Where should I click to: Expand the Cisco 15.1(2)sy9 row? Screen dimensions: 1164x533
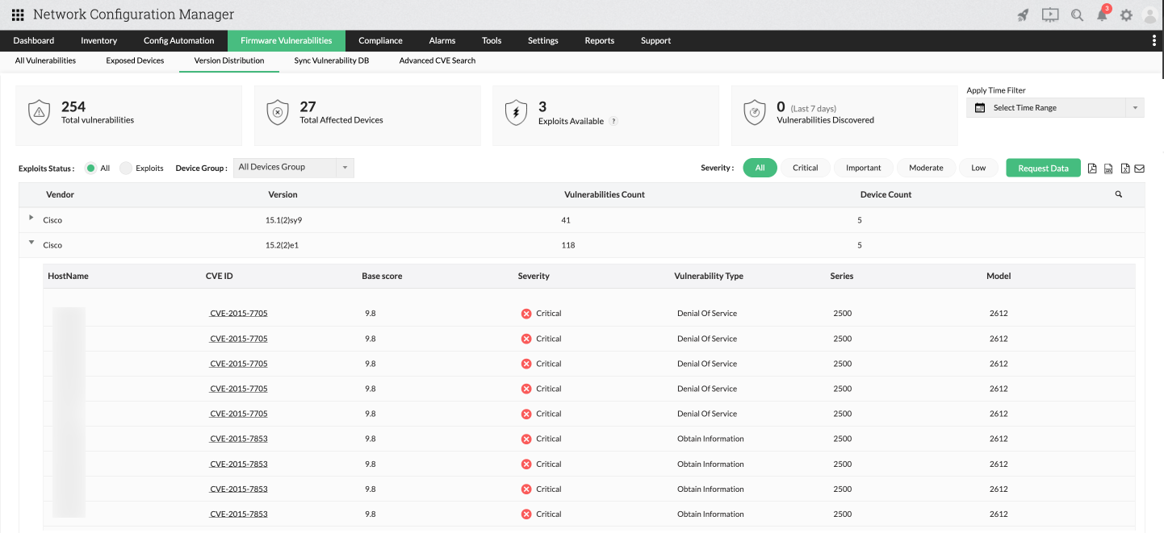[31, 218]
